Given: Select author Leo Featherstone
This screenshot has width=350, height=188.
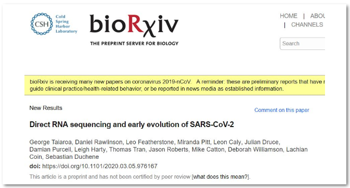Looking at the screenshot, I should point(150,142).
